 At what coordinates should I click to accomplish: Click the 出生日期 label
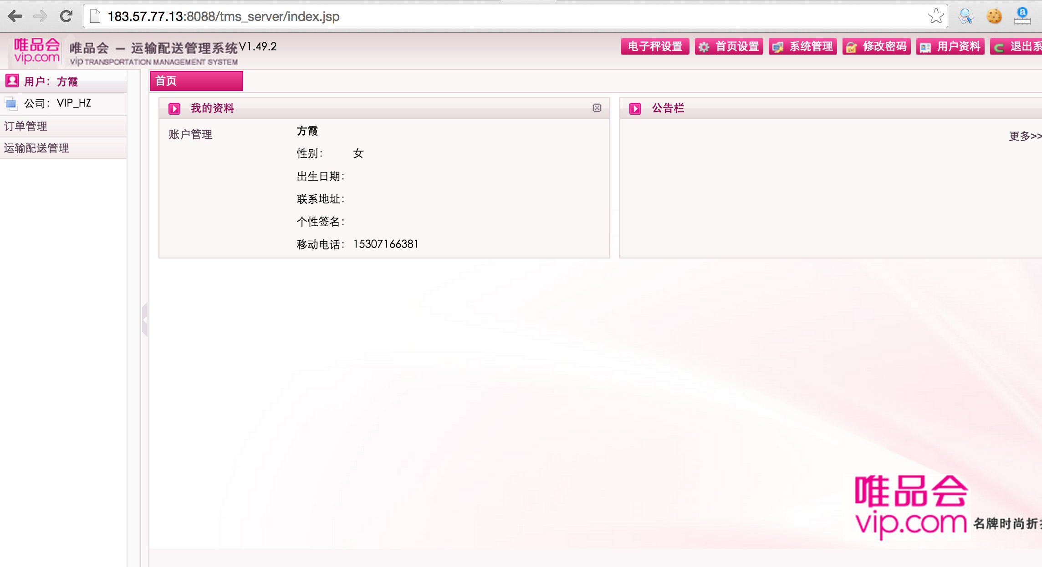[x=321, y=177]
